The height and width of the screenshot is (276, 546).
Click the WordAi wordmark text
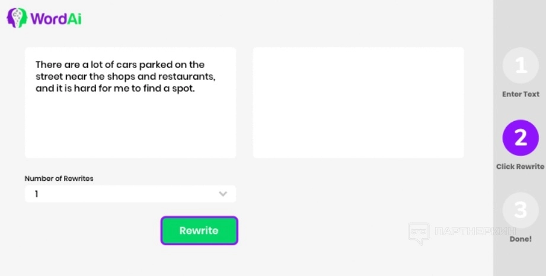point(56,18)
